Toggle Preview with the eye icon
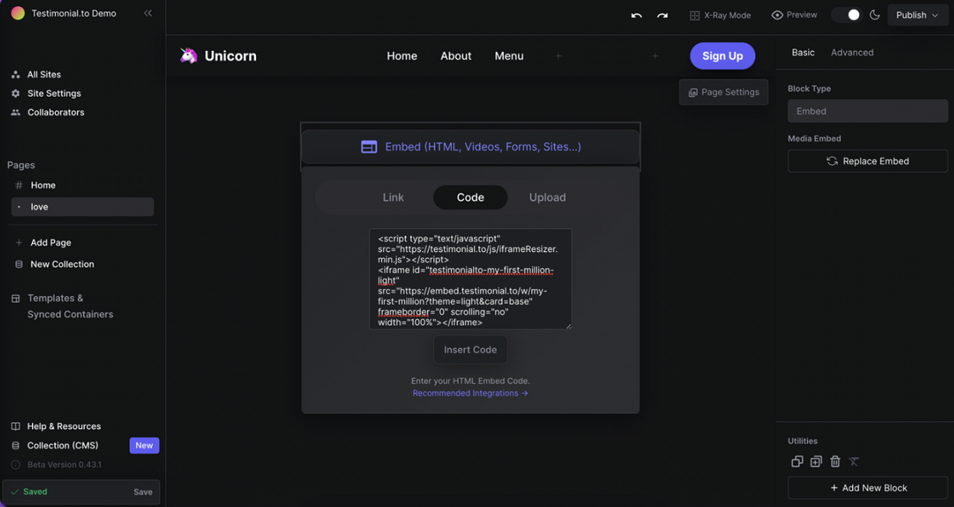The image size is (954, 507). pos(794,15)
